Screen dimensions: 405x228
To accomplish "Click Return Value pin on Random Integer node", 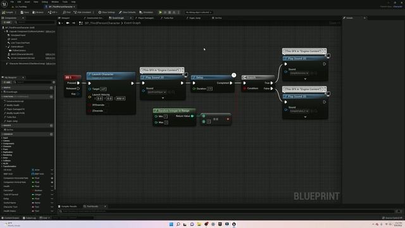I will point(192,116).
